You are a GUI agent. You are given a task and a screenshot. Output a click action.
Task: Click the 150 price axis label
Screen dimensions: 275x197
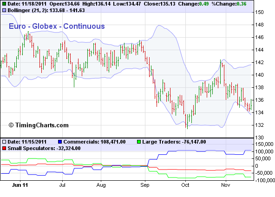[x=259, y=12]
